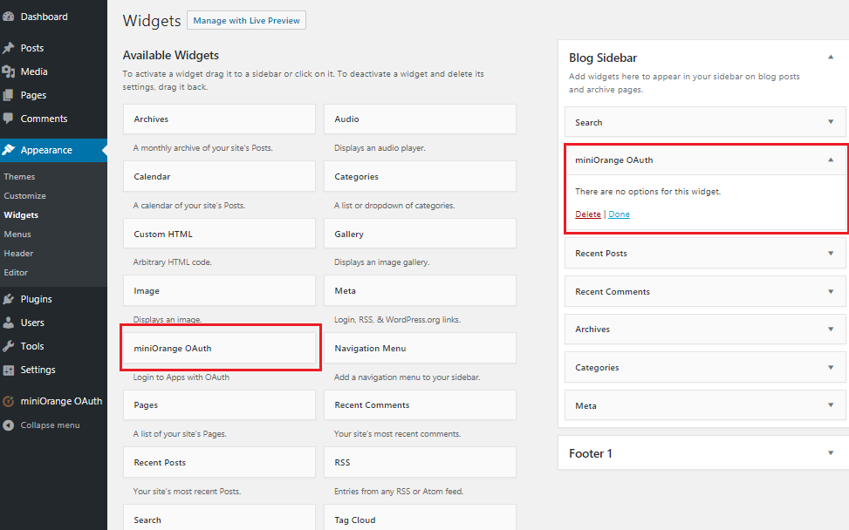Select the Calendar available widget
Screen dimensions: 849x530
(x=219, y=177)
